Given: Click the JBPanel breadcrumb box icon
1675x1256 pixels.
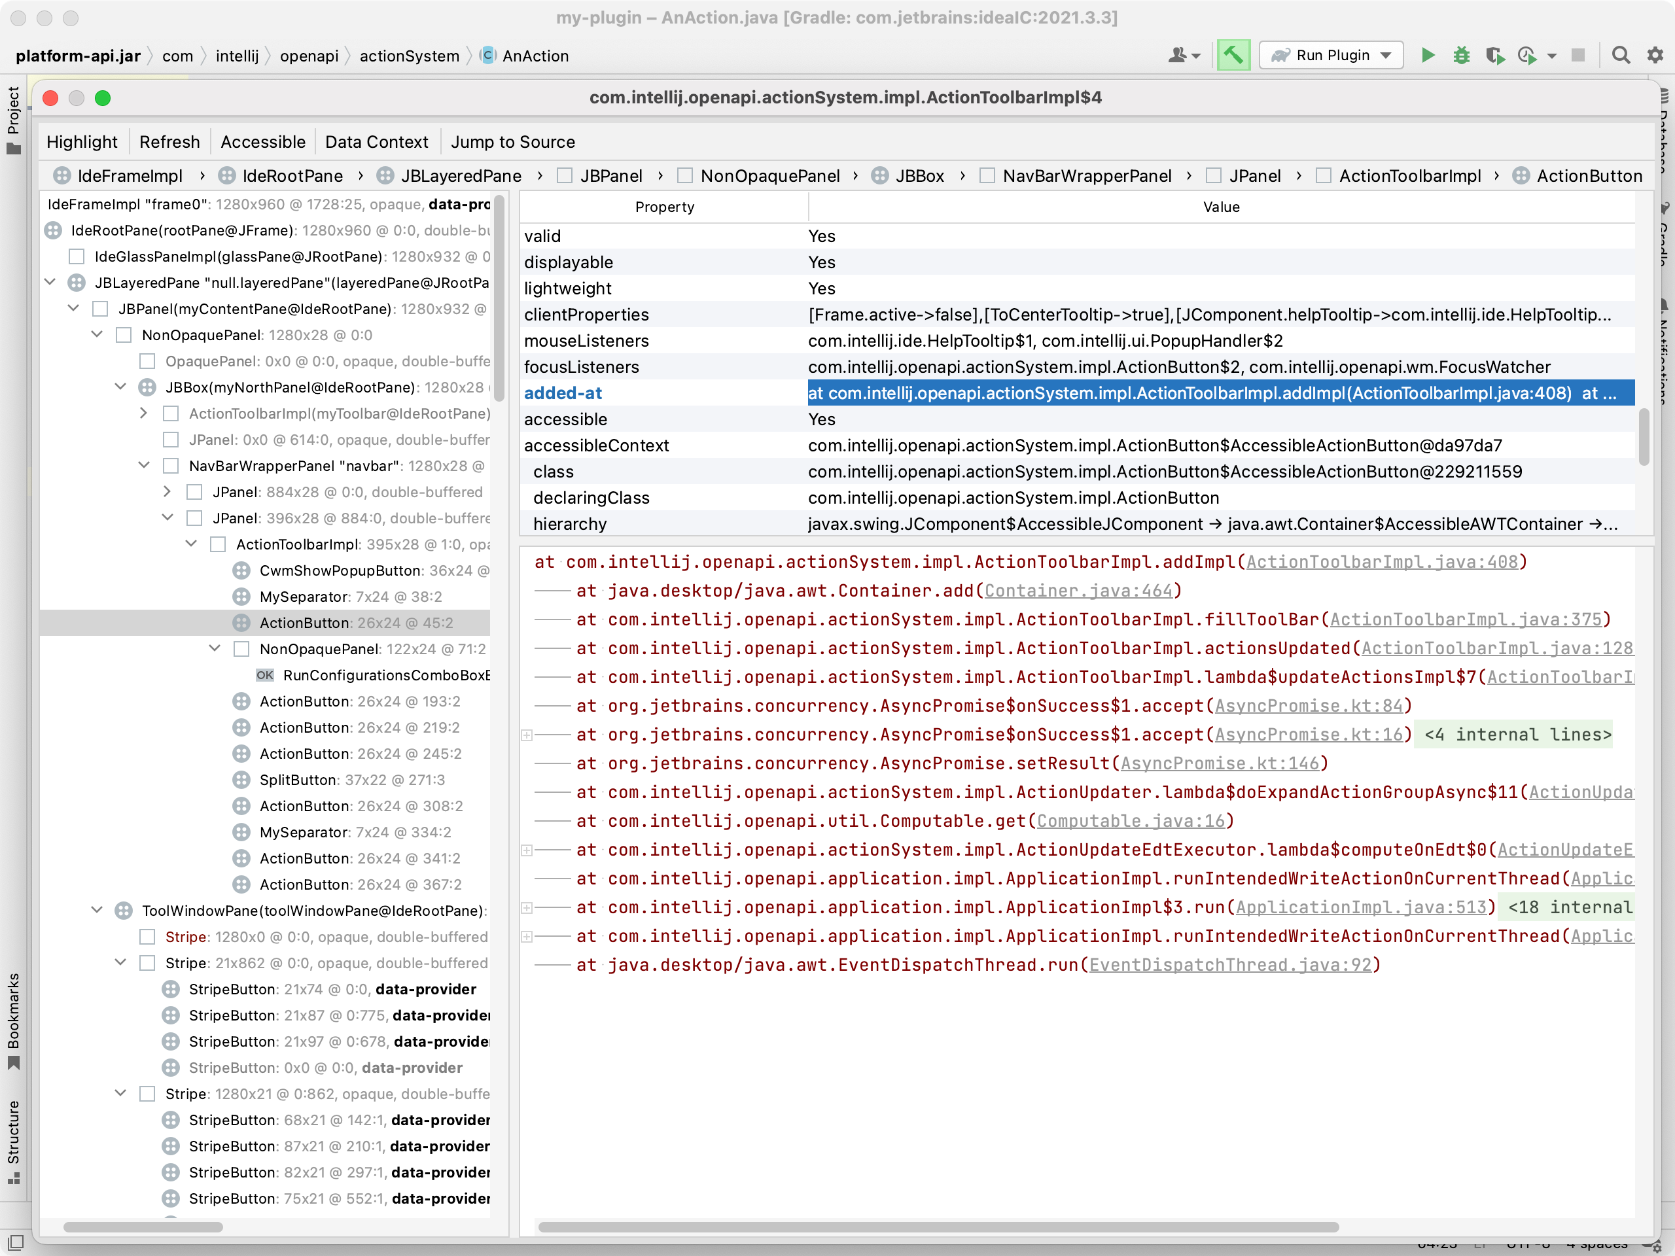Looking at the screenshot, I should (564, 175).
